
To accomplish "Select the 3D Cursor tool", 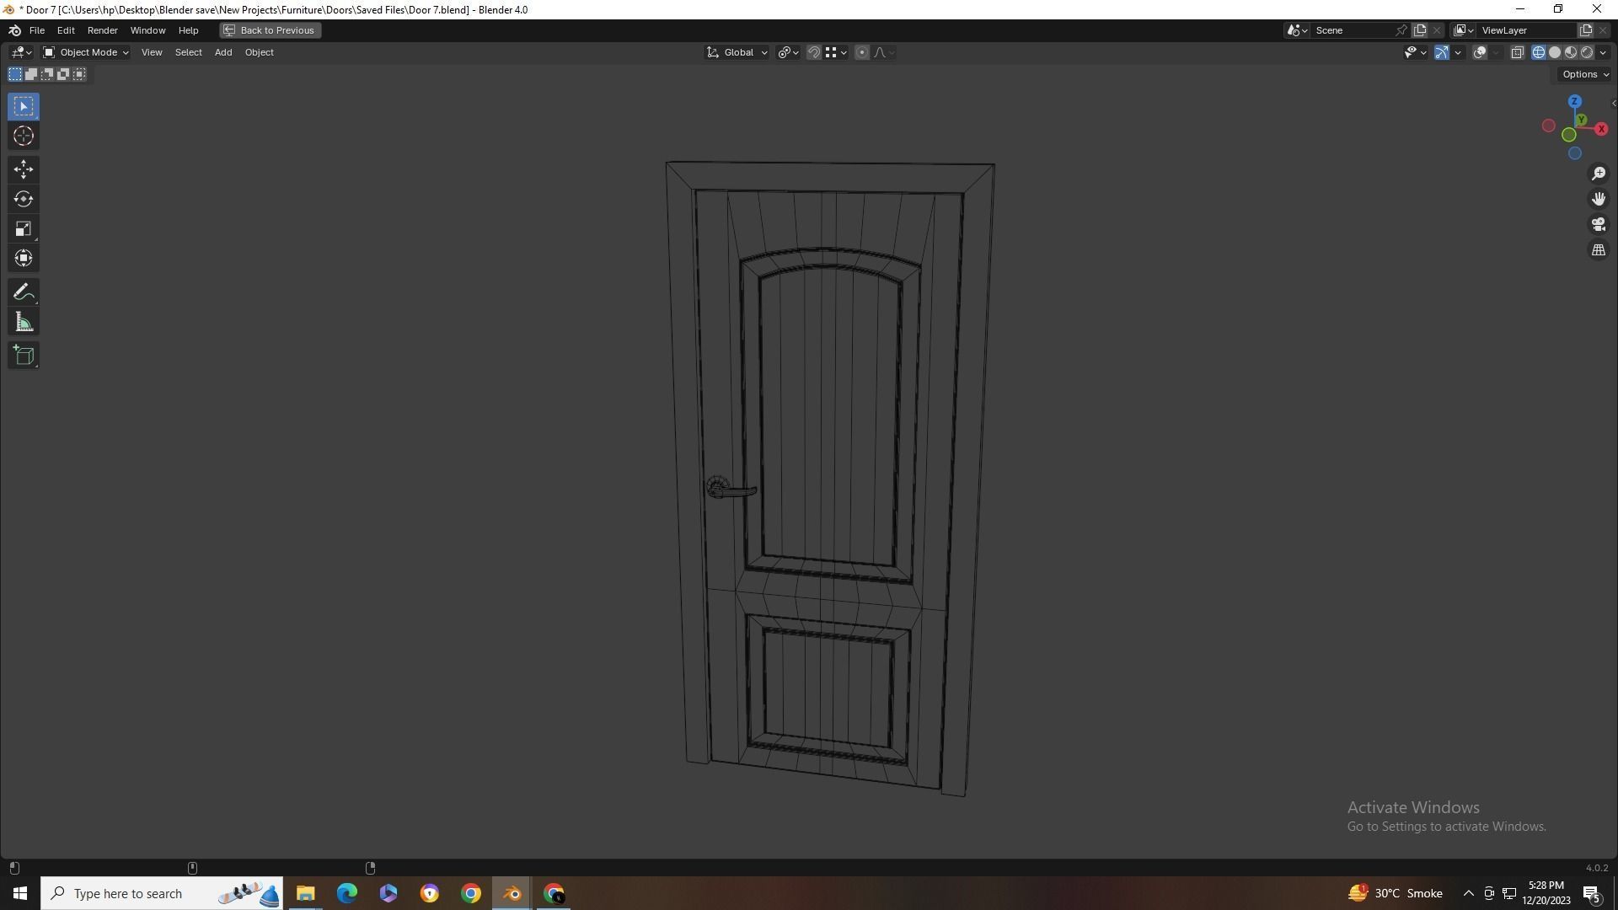I will (x=24, y=136).
